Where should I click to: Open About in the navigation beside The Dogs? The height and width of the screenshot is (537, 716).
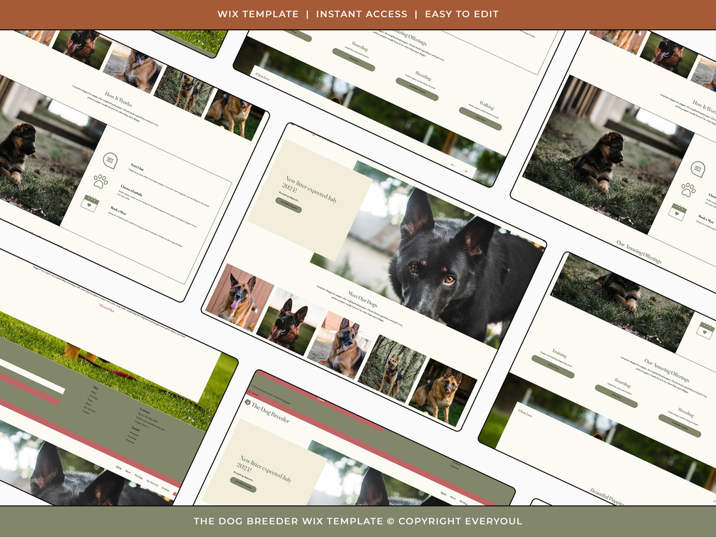pyautogui.click(x=128, y=471)
